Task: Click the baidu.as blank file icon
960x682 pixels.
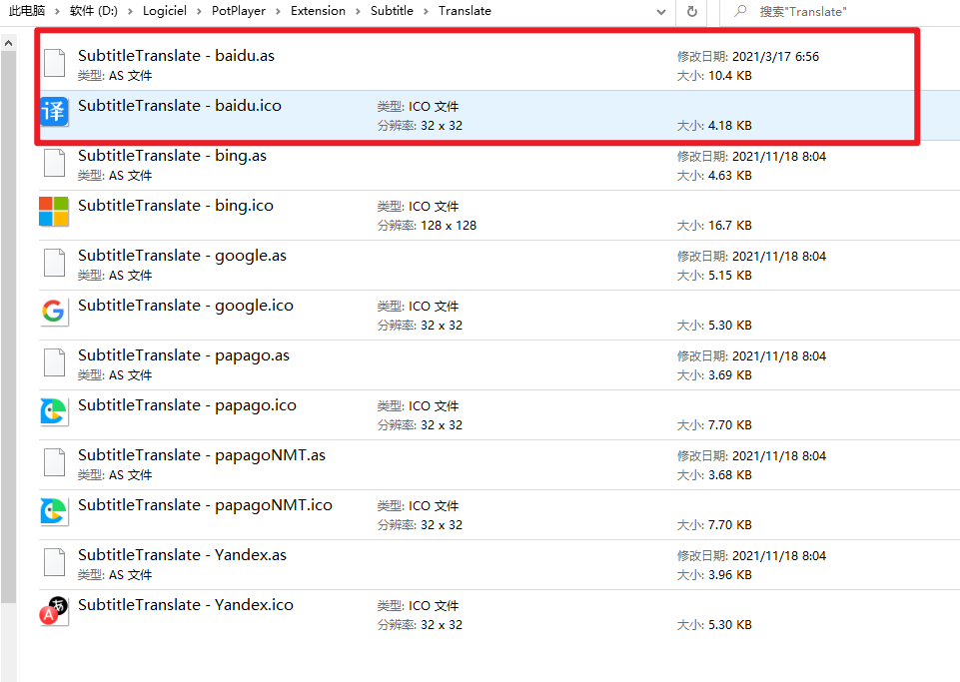Action: tap(54, 63)
